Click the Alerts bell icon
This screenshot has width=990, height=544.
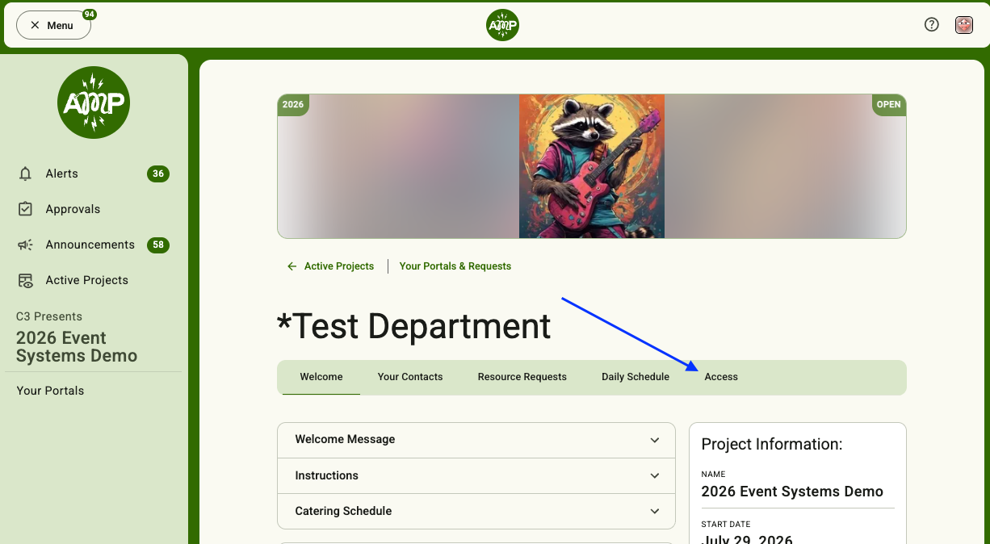click(26, 174)
